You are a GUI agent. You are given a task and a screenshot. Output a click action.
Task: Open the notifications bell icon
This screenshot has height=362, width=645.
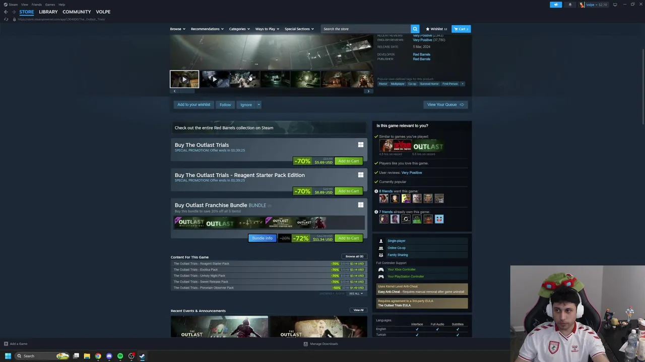[570, 5]
